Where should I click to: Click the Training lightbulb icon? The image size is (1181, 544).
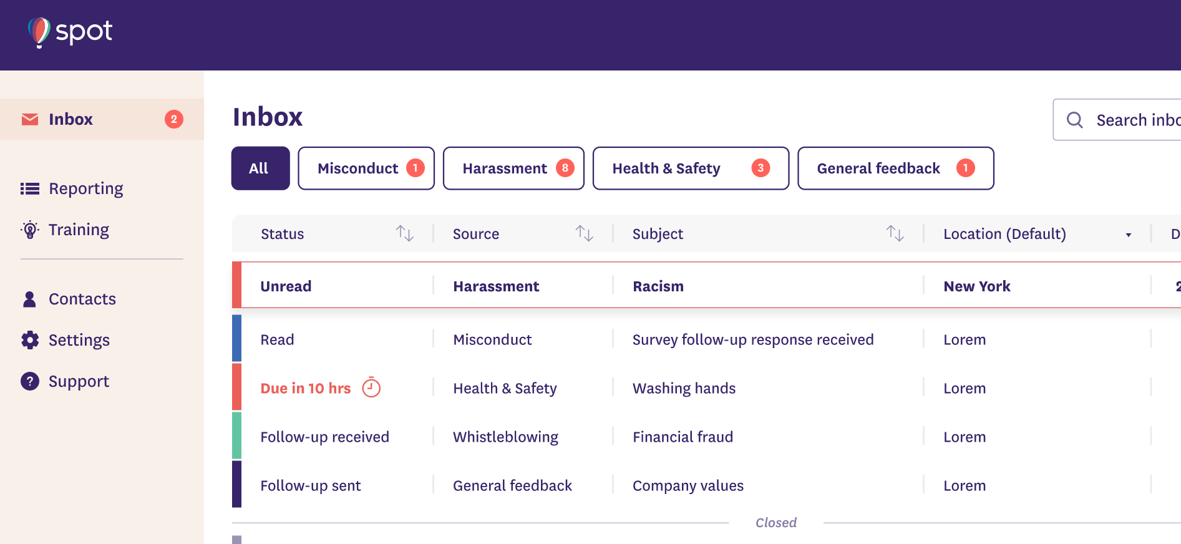pyautogui.click(x=30, y=230)
